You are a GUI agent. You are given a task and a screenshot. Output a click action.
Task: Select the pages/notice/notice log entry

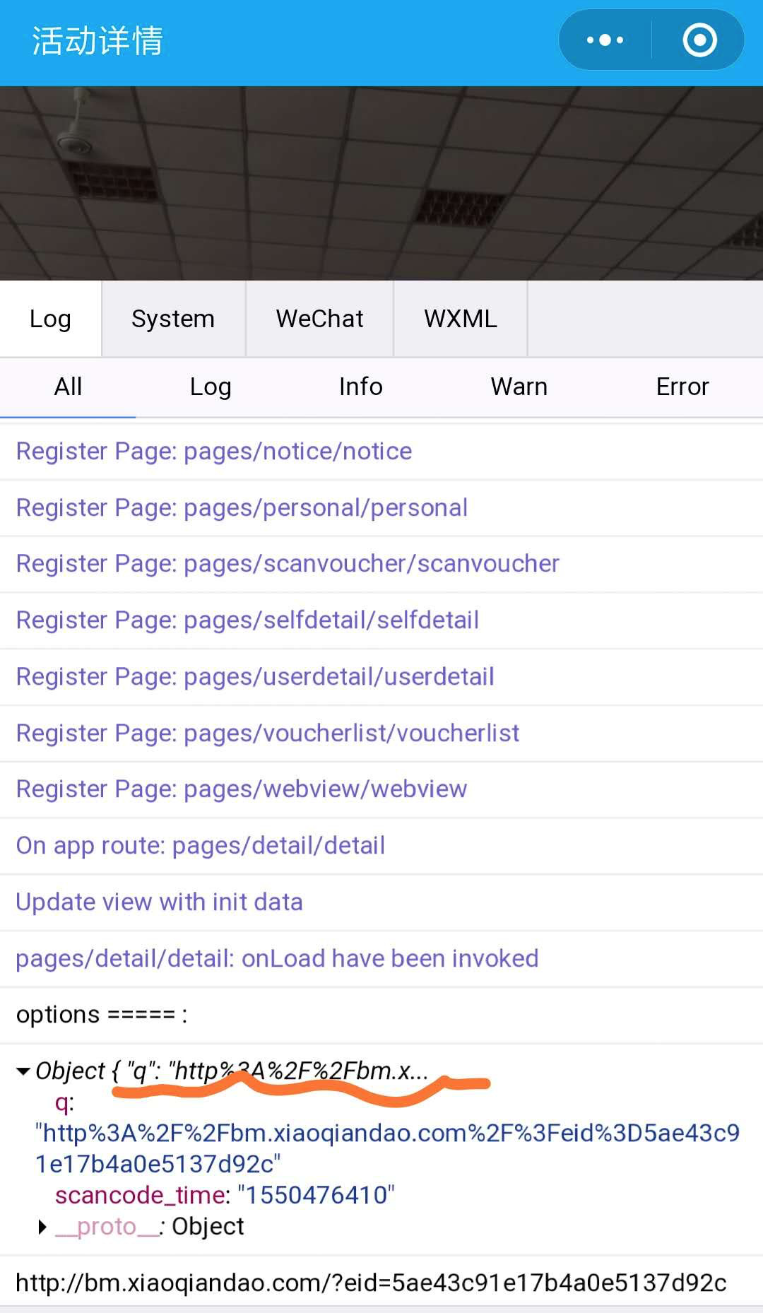(214, 452)
